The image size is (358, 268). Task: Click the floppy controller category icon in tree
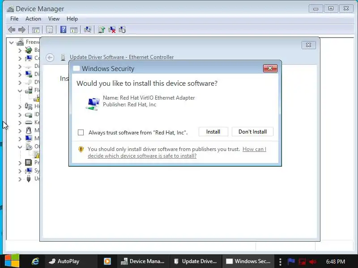(x=29, y=90)
